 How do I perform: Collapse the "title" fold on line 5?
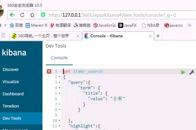[59, 93]
